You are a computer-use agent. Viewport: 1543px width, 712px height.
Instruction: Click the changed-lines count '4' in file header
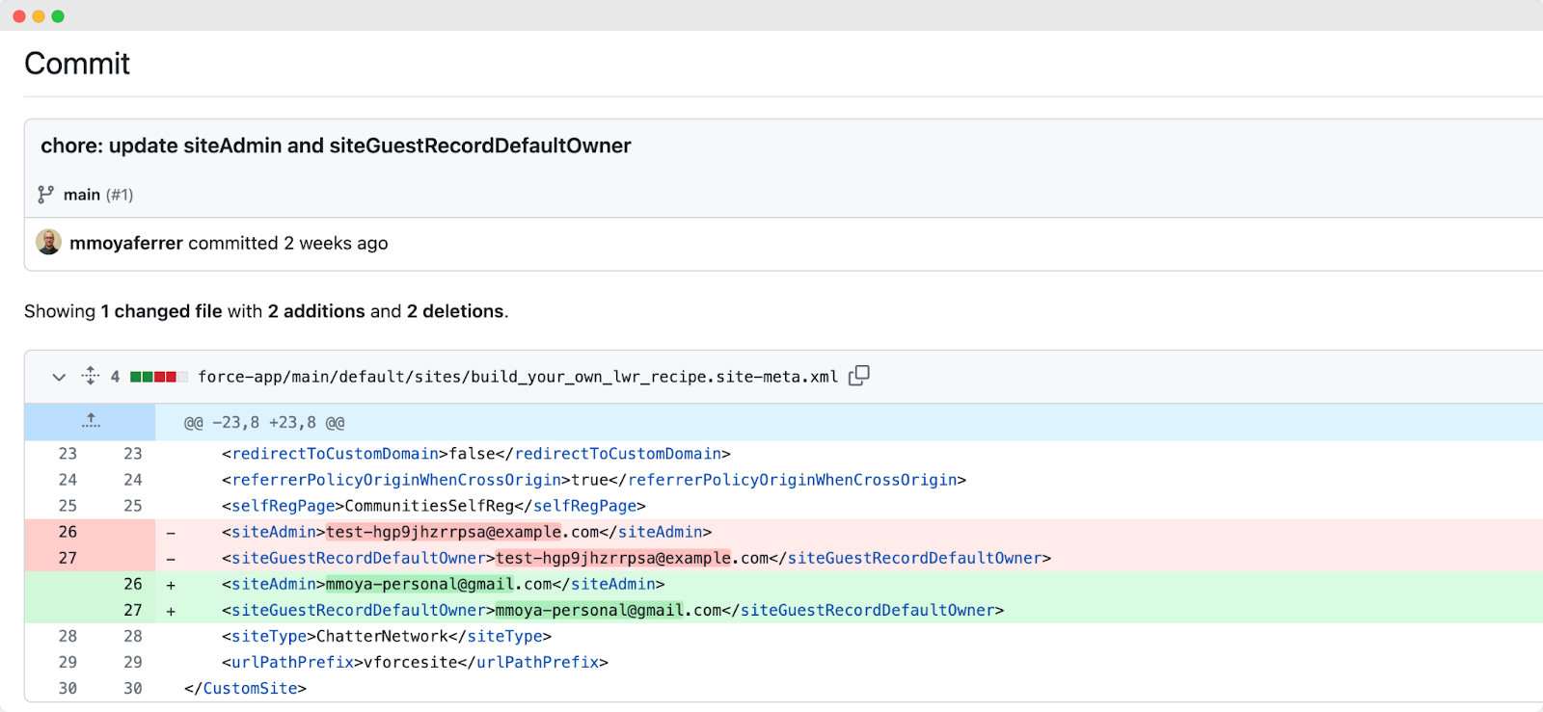tap(115, 377)
